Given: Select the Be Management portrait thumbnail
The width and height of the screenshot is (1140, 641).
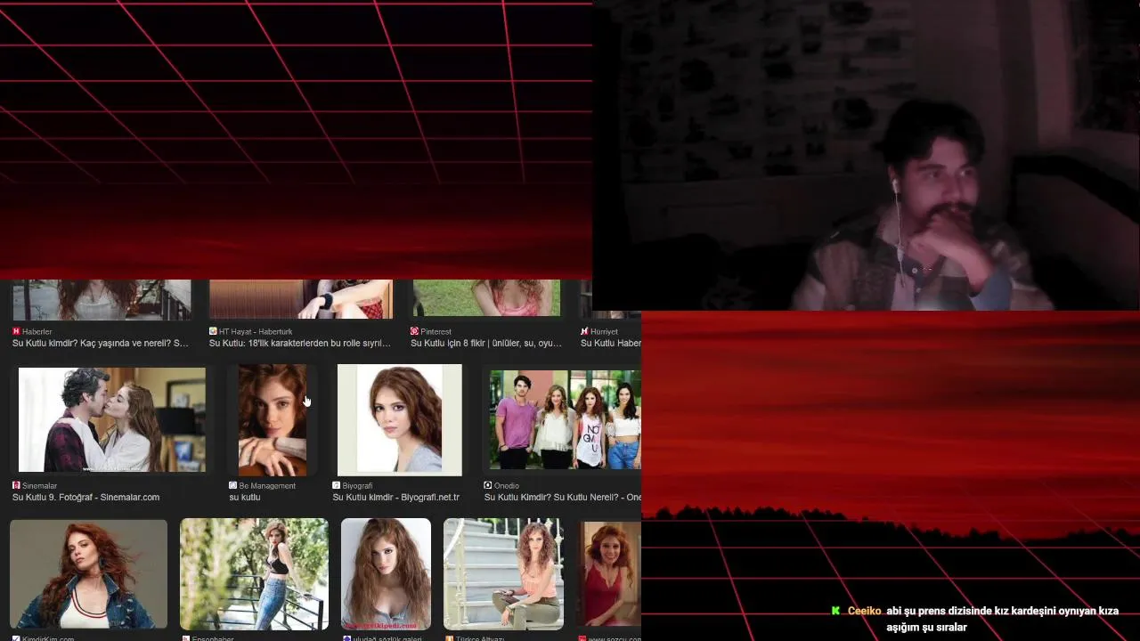Looking at the screenshot, I should pyautogui.click(x=273, y=419).
